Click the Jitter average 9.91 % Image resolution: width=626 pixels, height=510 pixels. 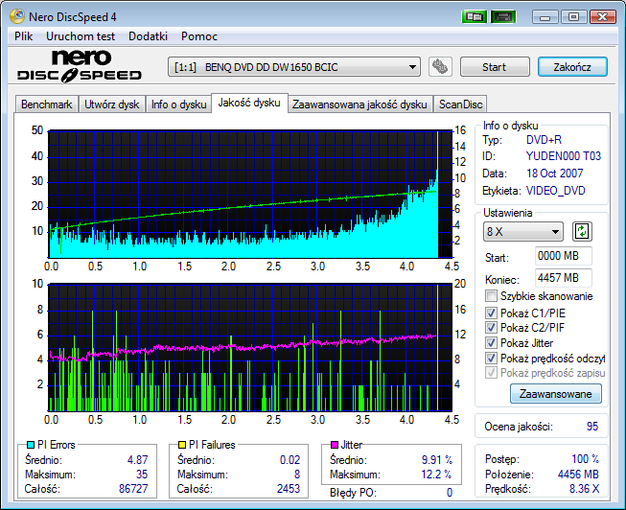(x=437, y=460)
